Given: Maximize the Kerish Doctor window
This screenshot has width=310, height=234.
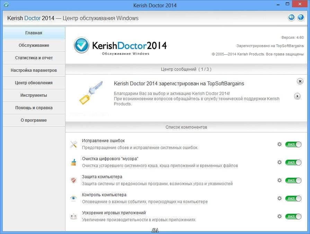Looking at the screenshot, I should point(287,4).
